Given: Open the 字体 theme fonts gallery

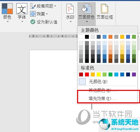Looking at the screenshot, I should (x=22, y=13).
